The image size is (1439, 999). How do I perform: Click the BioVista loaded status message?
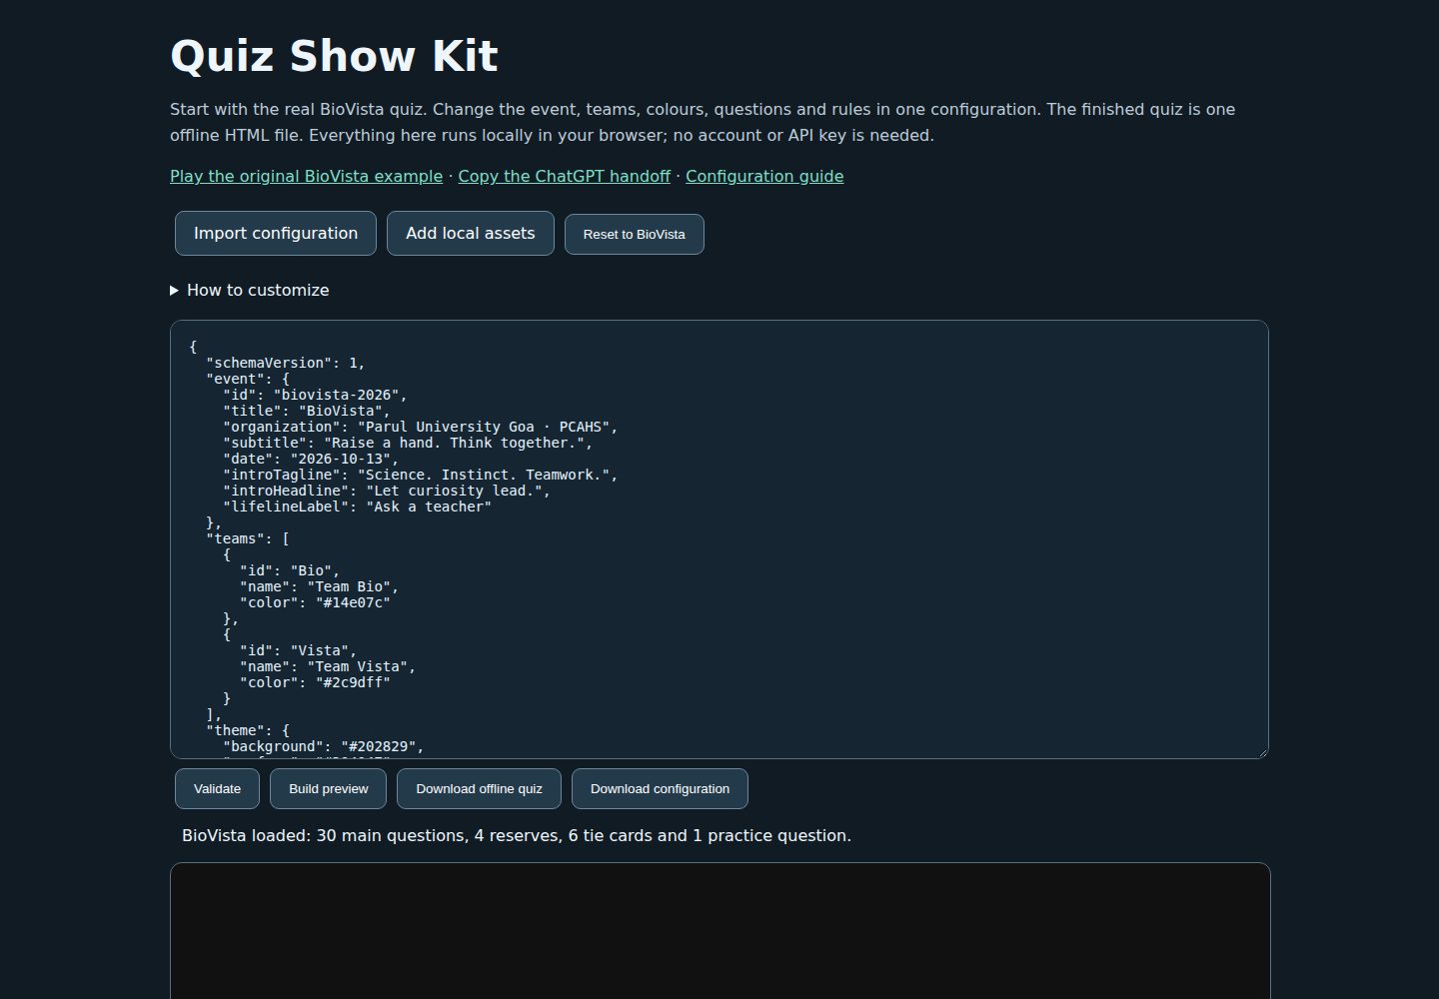[517, 835]
